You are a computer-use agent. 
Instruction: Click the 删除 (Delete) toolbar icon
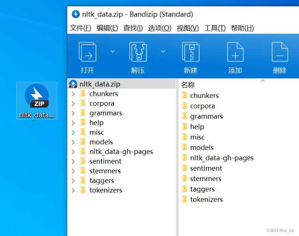coord(280,52)
